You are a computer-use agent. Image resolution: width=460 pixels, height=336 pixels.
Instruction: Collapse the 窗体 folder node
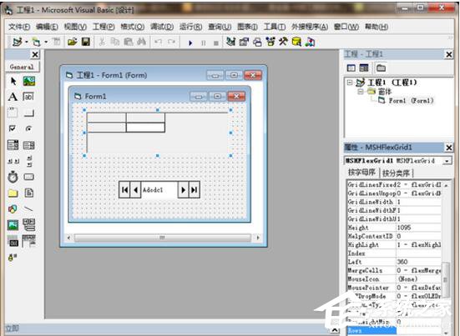[361, 92]
